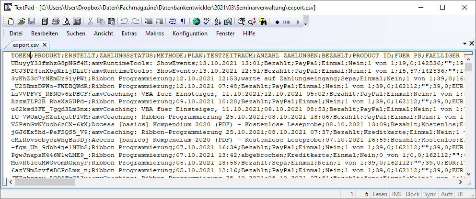
Task: Close the export.csv tab with its X
Action: point(45,45)
